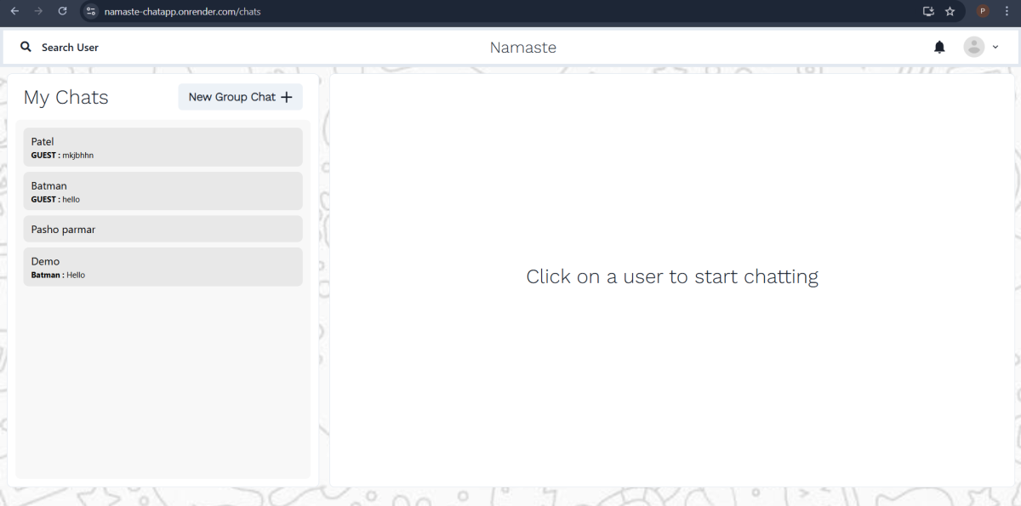The width and height of the screenshot is (1021, 506).
Task: Reload the chat page
Action: (x=62, y=11)
